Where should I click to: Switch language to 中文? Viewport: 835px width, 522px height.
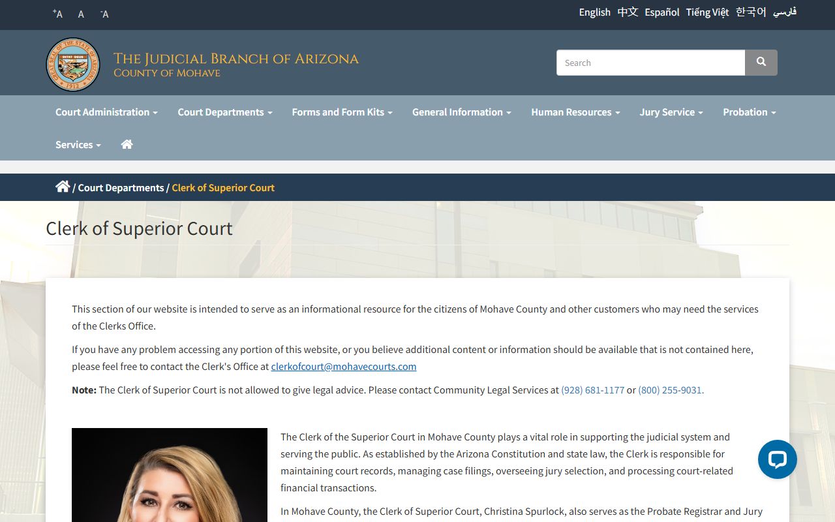[628, 12]
